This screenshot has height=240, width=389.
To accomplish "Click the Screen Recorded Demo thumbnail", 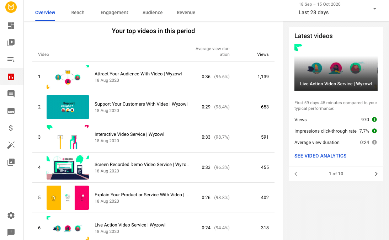I will (x=68, y=167).
